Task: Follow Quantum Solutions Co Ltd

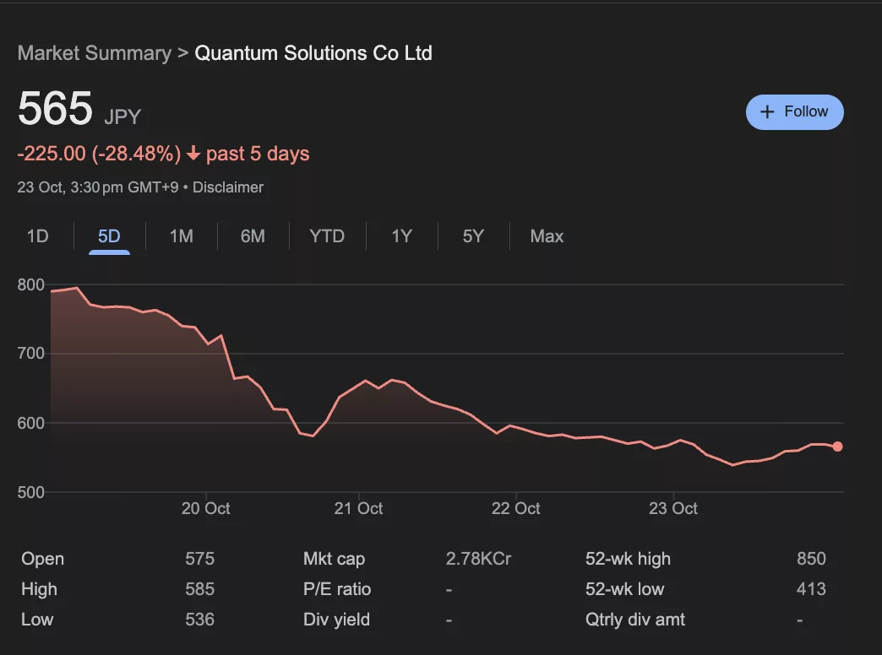Action: click(794, 111)
